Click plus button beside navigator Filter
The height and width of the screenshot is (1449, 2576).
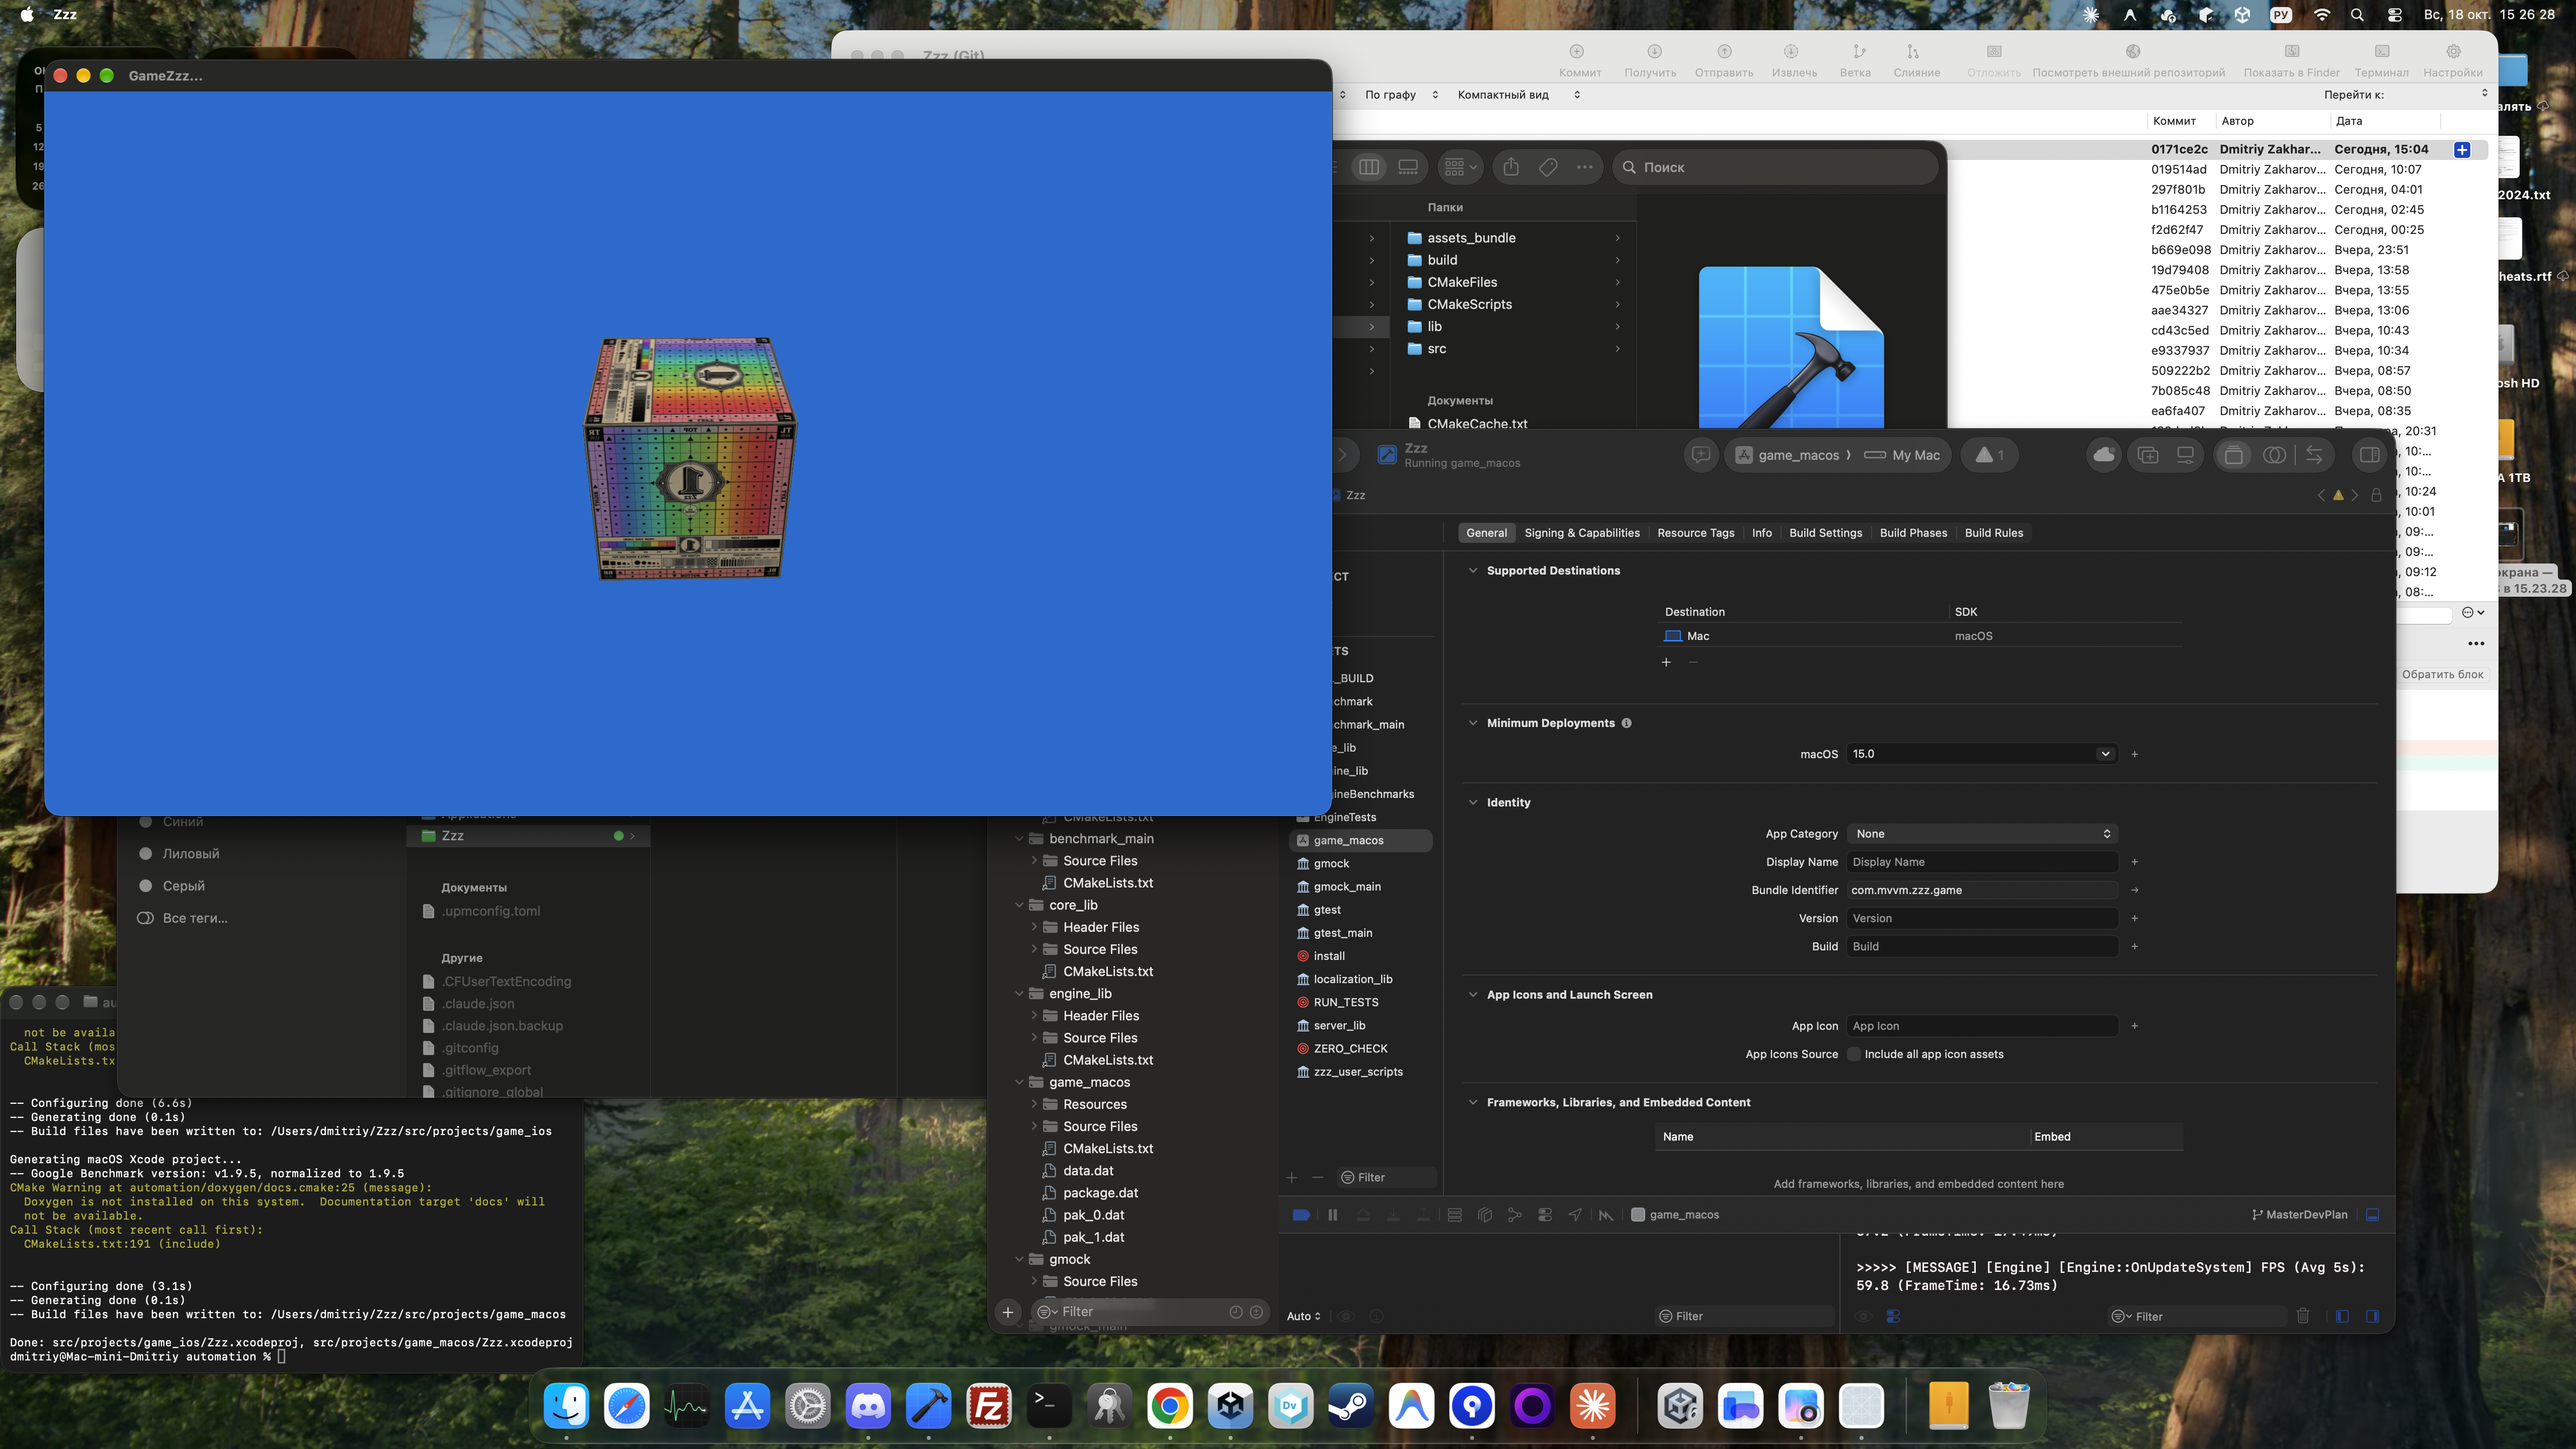click(x=1007, y=1311)
